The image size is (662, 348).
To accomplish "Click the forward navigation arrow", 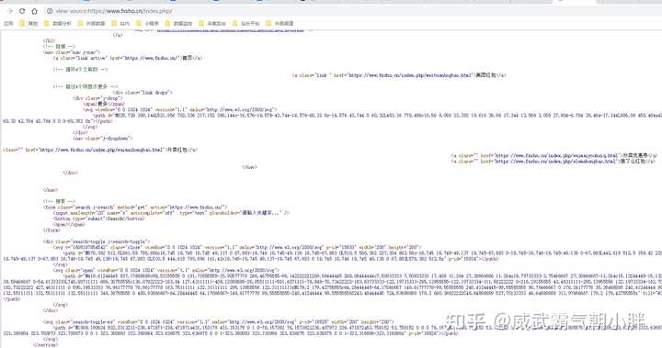I will pyautogui.click(x=10, y=11).
